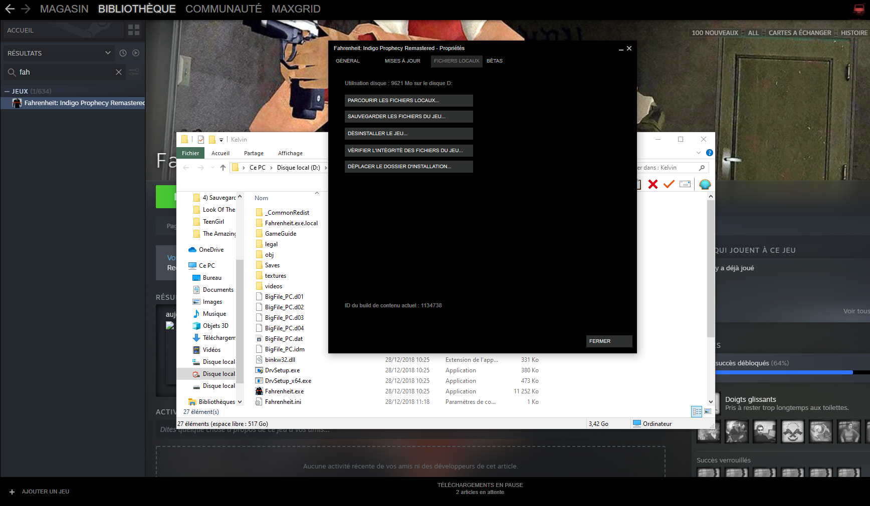
Task: Click DÉPLACER LE DOSSIER D'INSTALLATION button
Action: point(409,167)
